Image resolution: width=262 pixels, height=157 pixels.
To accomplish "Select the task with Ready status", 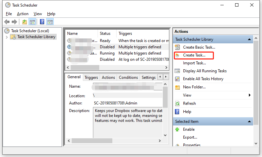I will tap(117, 40).
